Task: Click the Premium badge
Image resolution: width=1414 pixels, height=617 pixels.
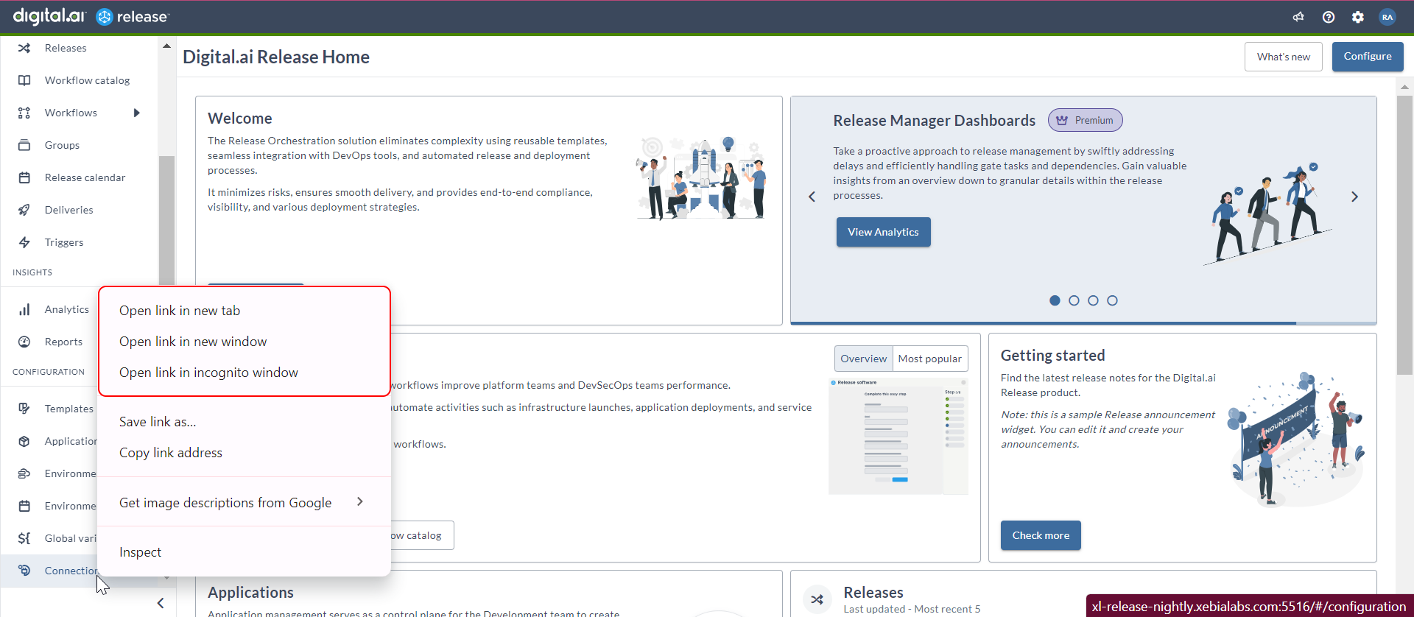Action: point(1086,120)
